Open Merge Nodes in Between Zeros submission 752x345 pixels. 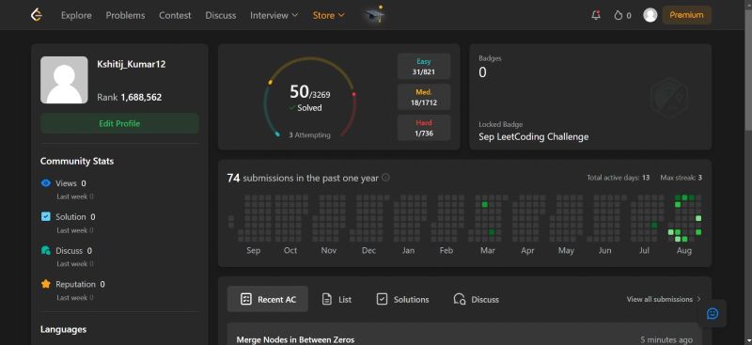[295, 339]
